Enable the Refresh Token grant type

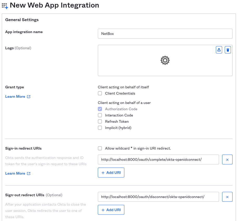coord(100,121)
